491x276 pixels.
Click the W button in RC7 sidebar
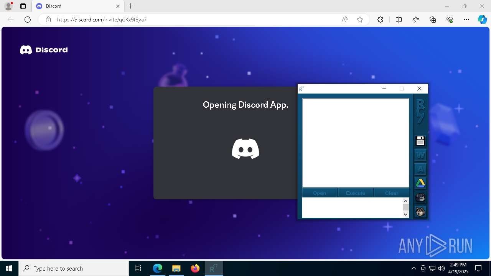coord(420,155)
